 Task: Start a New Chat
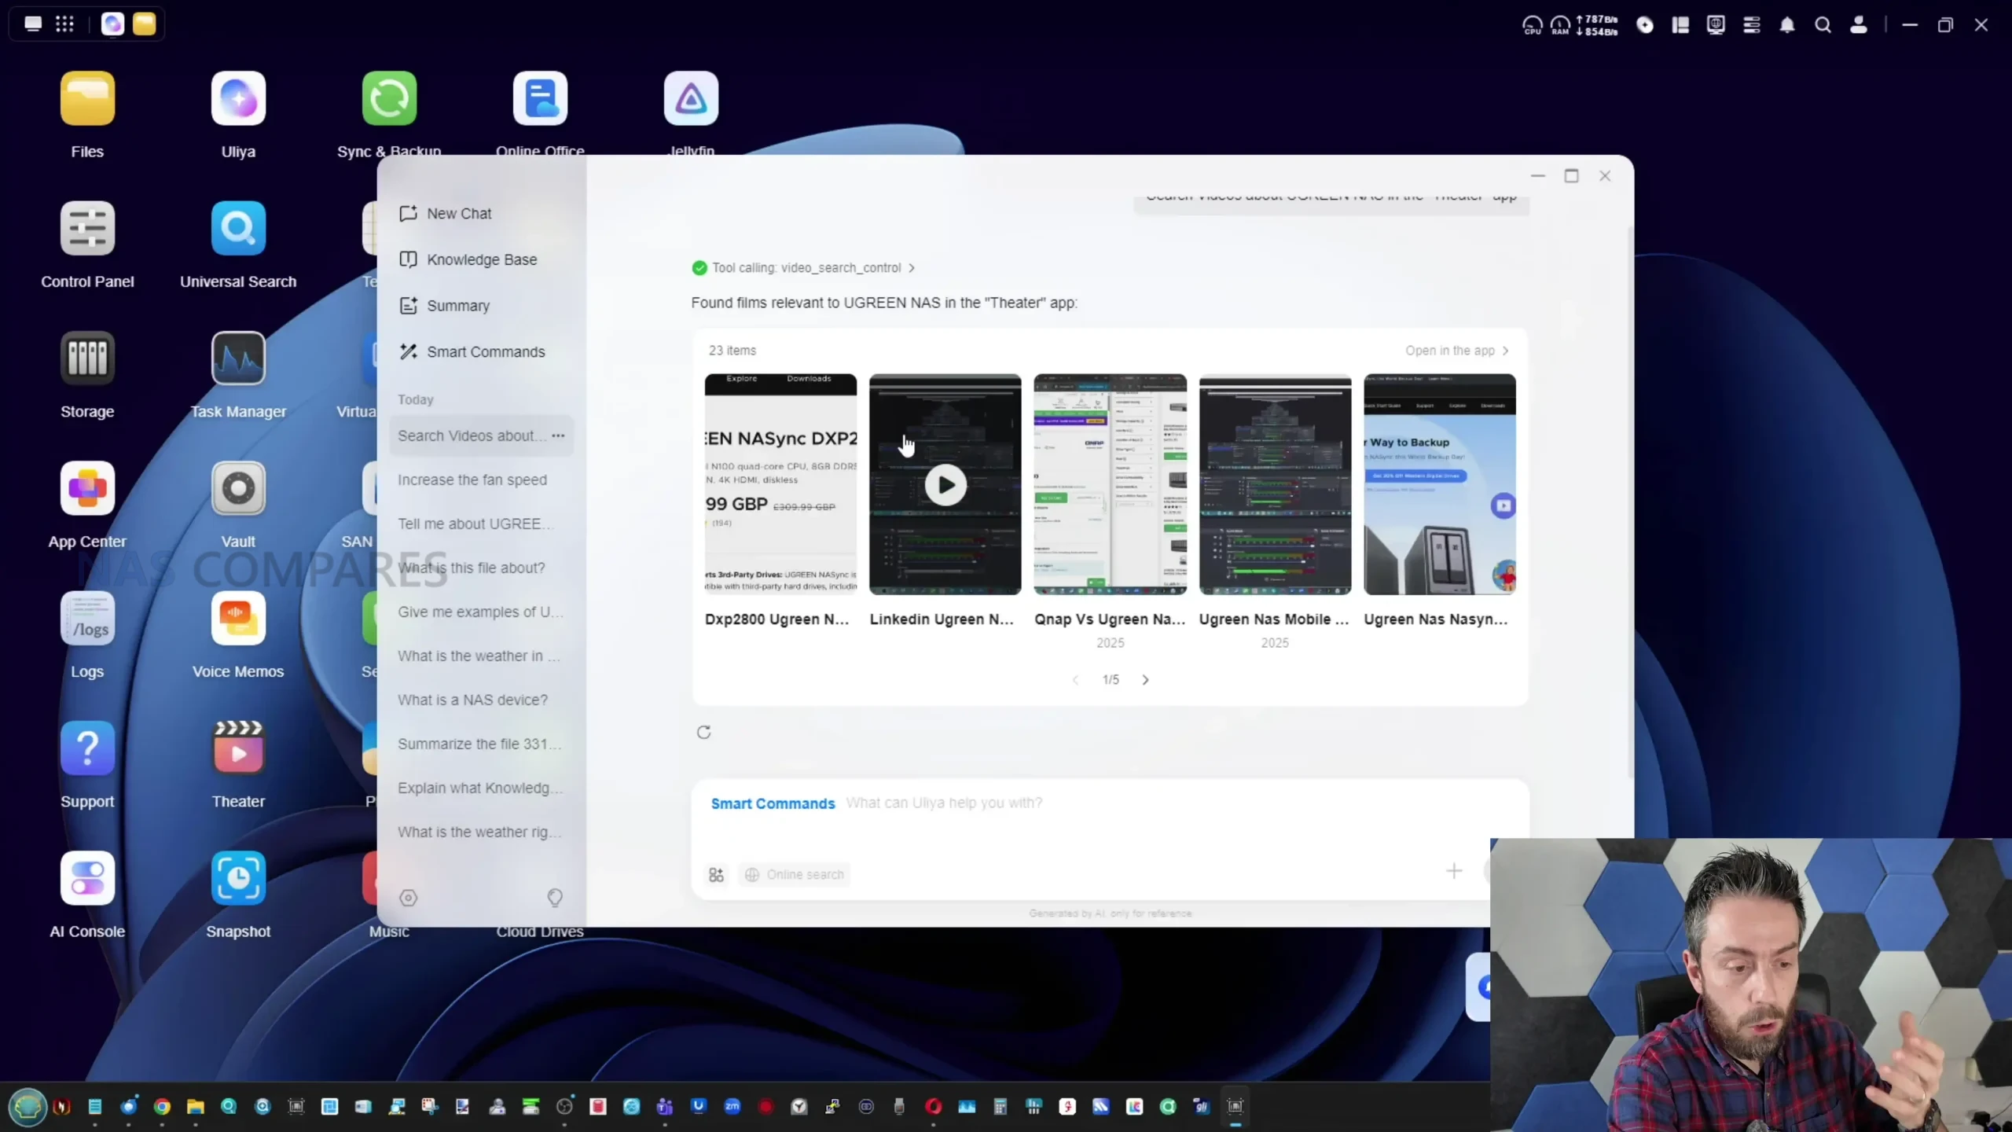point(458,214)
